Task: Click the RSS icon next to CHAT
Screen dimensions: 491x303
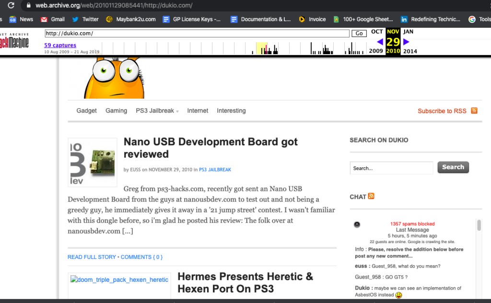Action: (x=371, y=196)
